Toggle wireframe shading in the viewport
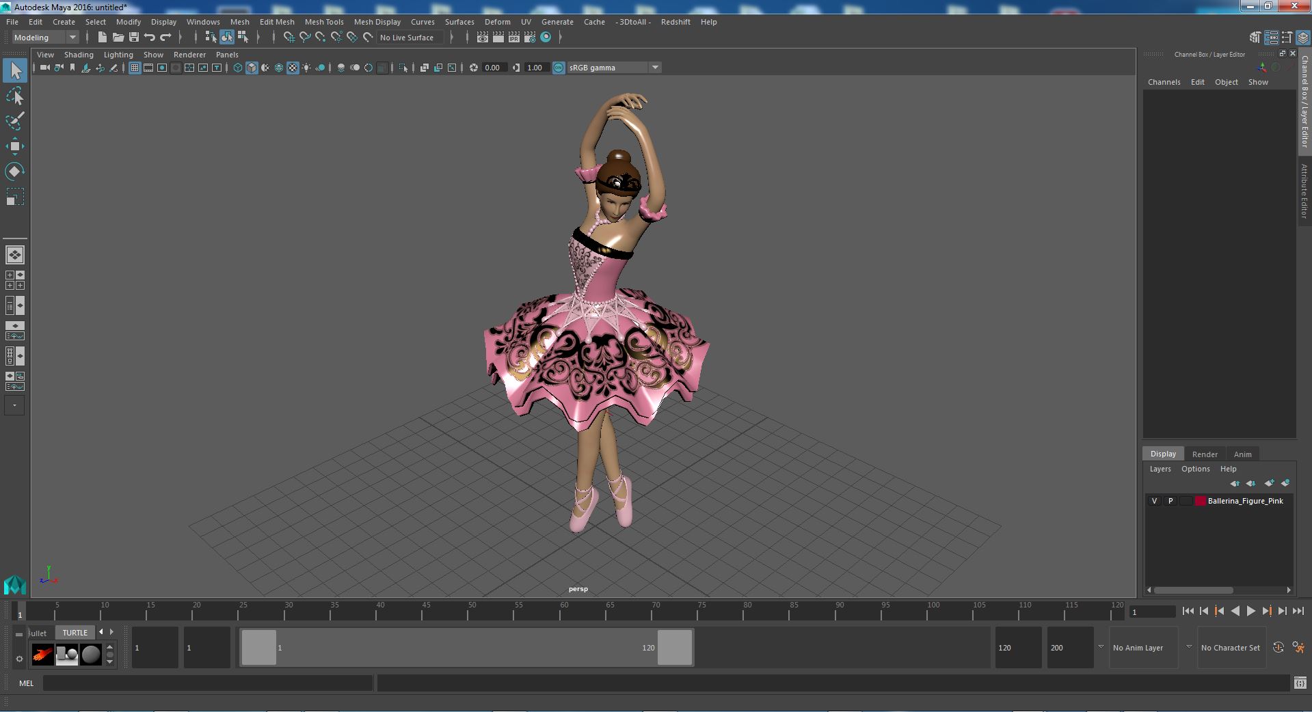Image resolution: width=1312 pixels, height=712 pixels. (x=238, y=68)
